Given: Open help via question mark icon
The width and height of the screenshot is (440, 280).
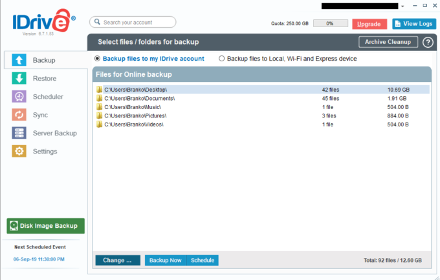Looking at the screenshot, I should click(428, 42).
